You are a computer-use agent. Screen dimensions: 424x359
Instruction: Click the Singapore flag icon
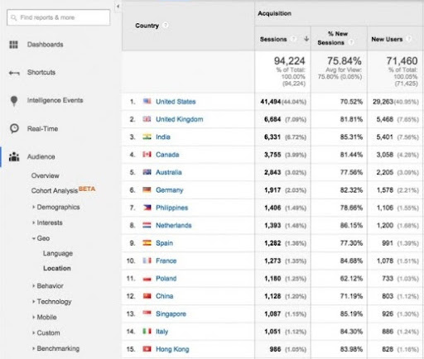tap(147, 314)
